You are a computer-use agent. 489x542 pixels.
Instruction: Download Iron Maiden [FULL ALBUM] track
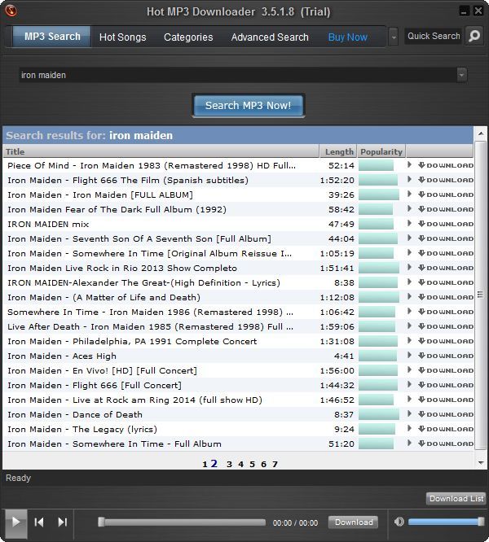[x=445, y=195]
